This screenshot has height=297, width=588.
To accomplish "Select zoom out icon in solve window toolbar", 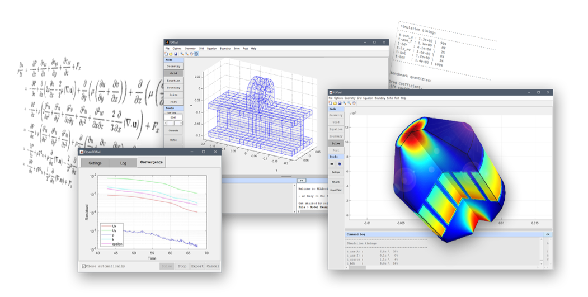I will coord(349,103).
